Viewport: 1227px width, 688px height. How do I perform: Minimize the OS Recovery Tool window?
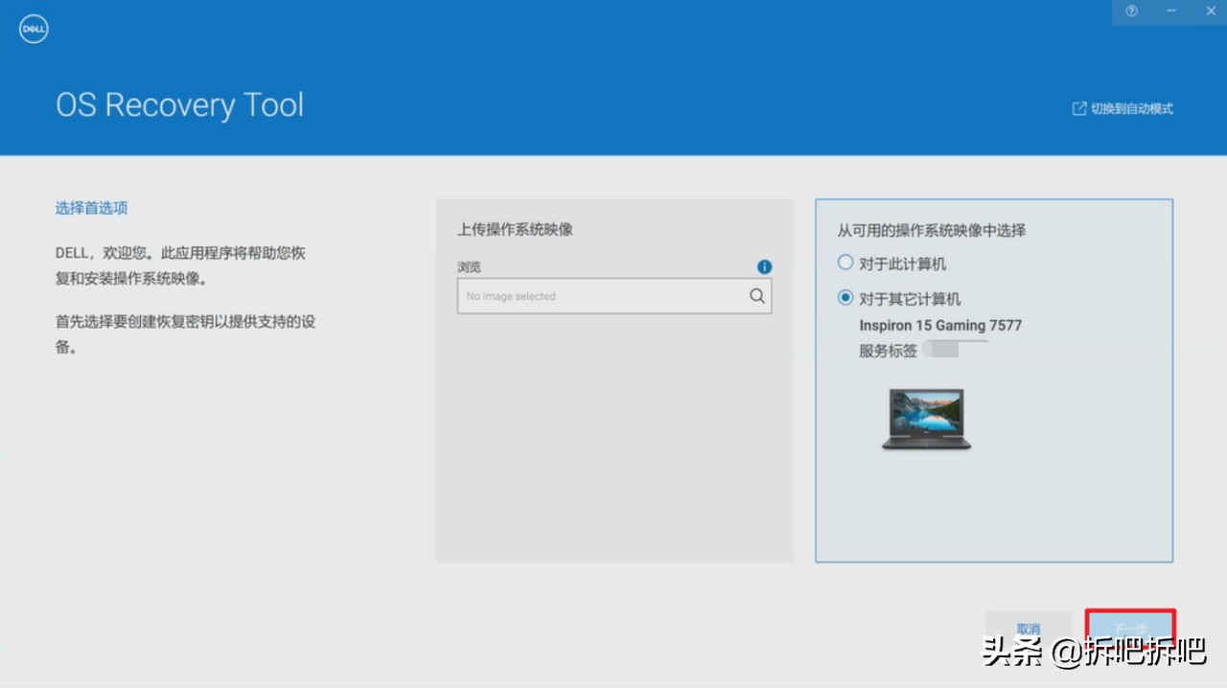pos(1170,11)
